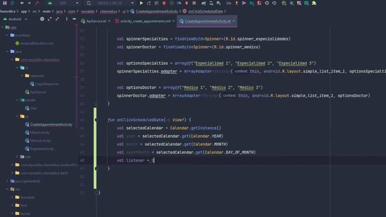Open the Android project view dropdown
This screenshot has width=386, height=217.
15,19
